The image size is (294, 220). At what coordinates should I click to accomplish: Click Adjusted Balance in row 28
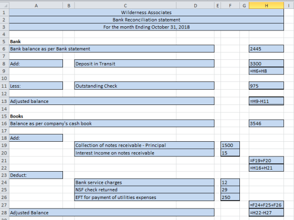(112, 213)
